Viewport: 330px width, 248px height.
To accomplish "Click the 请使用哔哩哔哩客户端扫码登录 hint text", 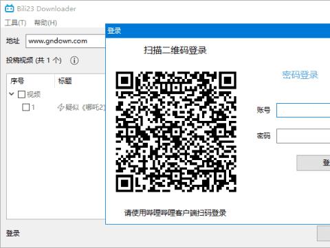I will click(175, 213).
